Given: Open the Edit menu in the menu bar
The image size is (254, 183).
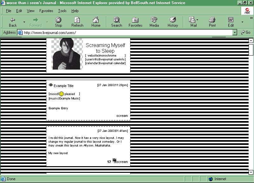Looking at the screenshot, I should click(x=19, y=11).
